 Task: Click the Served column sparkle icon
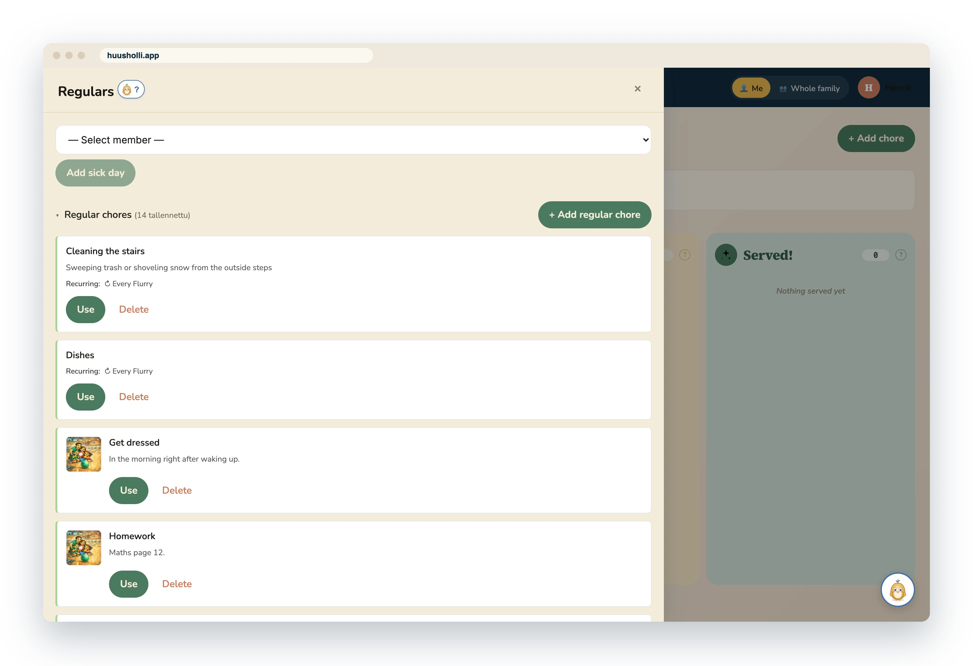(x=726, y=255)
